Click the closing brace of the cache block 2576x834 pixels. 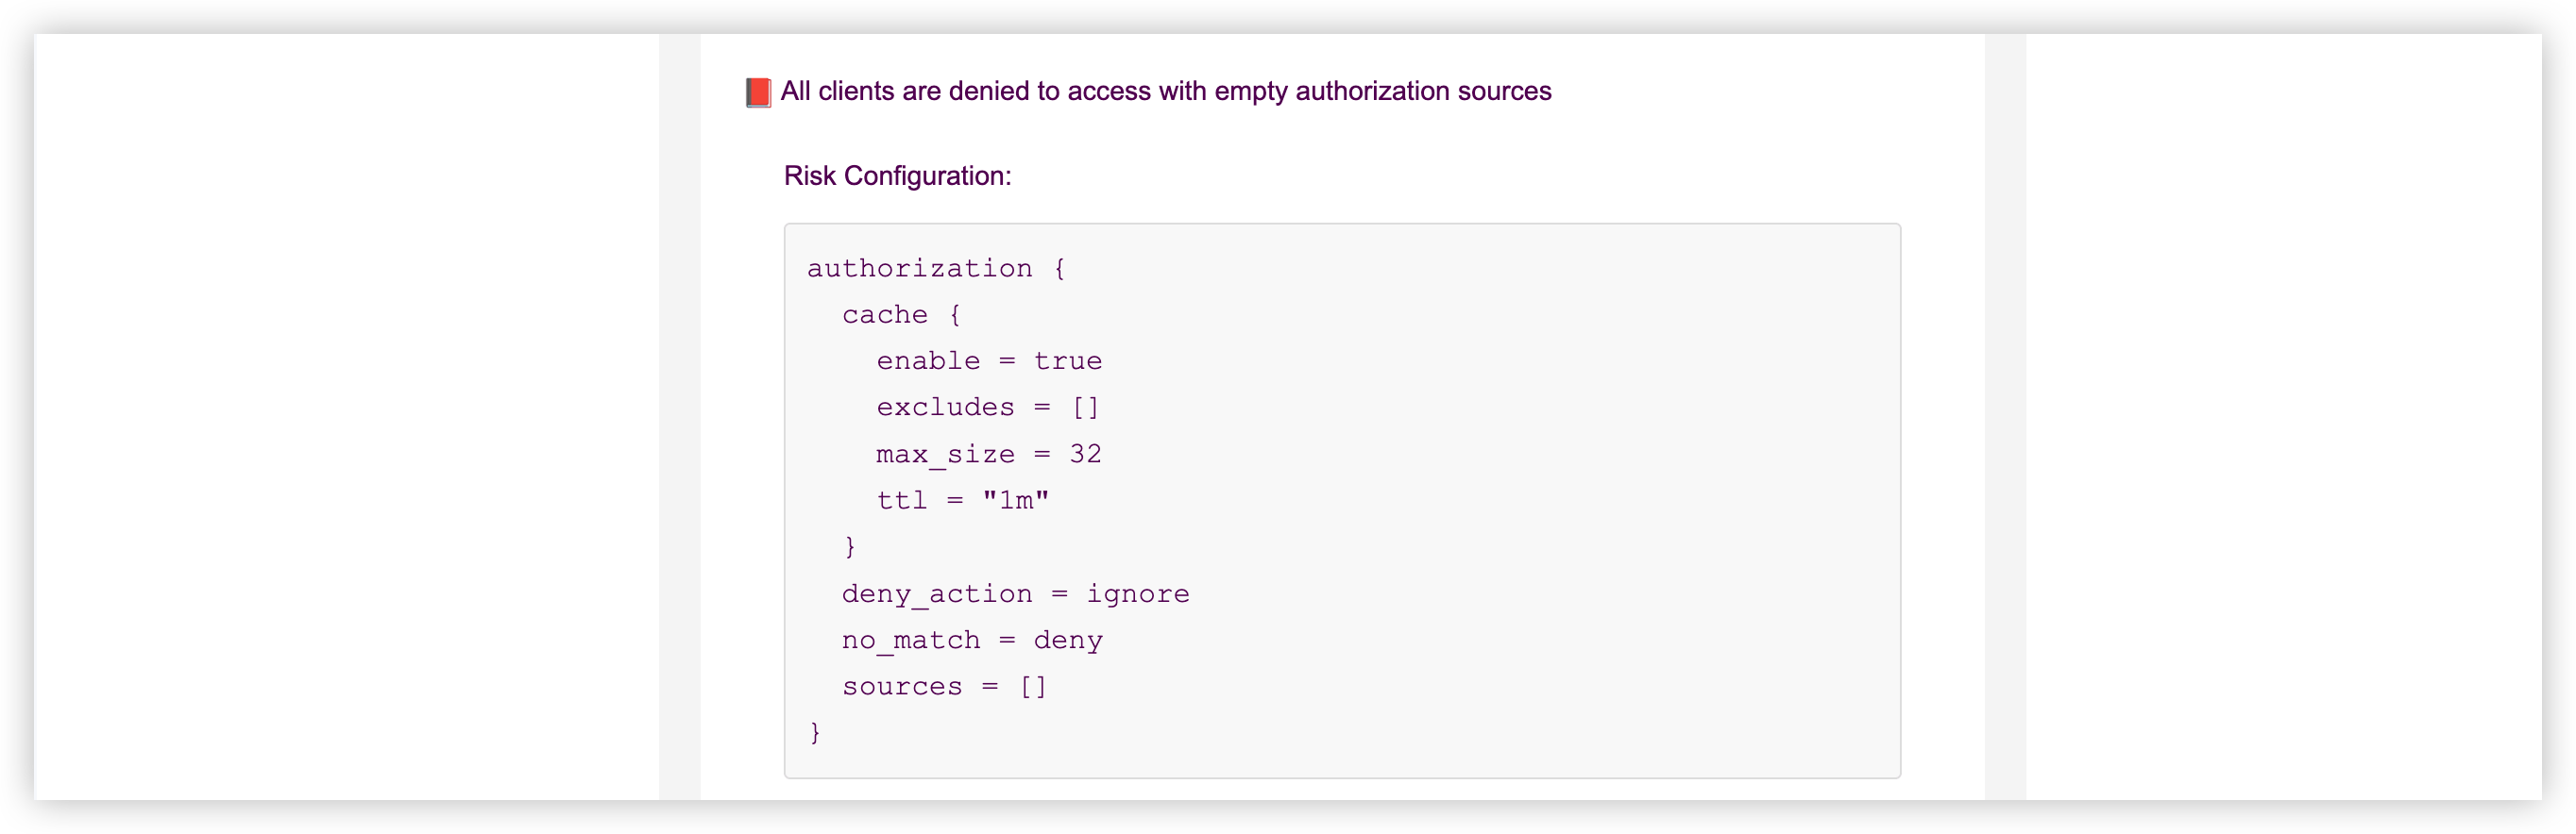(x=850, y=546)
